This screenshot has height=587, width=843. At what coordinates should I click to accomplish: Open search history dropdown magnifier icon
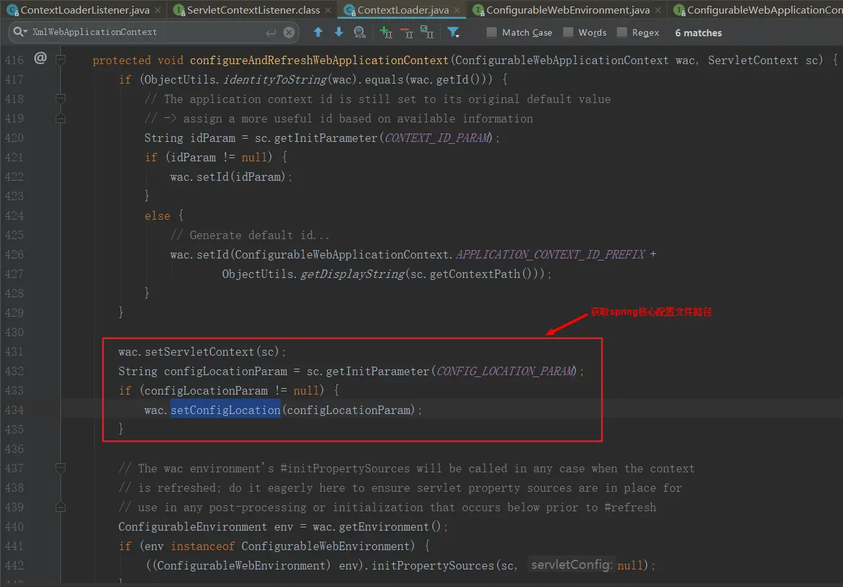pyautogui.click(x=21, y=32)
